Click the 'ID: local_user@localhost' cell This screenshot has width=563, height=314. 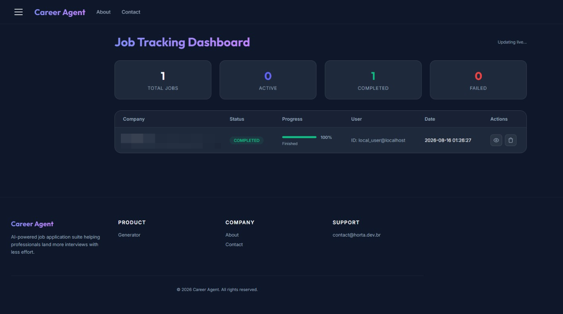tap(378, 141)
